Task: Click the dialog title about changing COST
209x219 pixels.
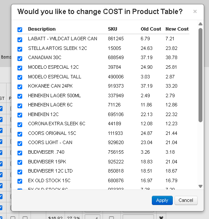Action: click(x=100, y=11)
